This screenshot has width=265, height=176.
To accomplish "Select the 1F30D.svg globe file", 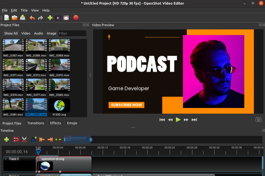I will coord(59,105).
